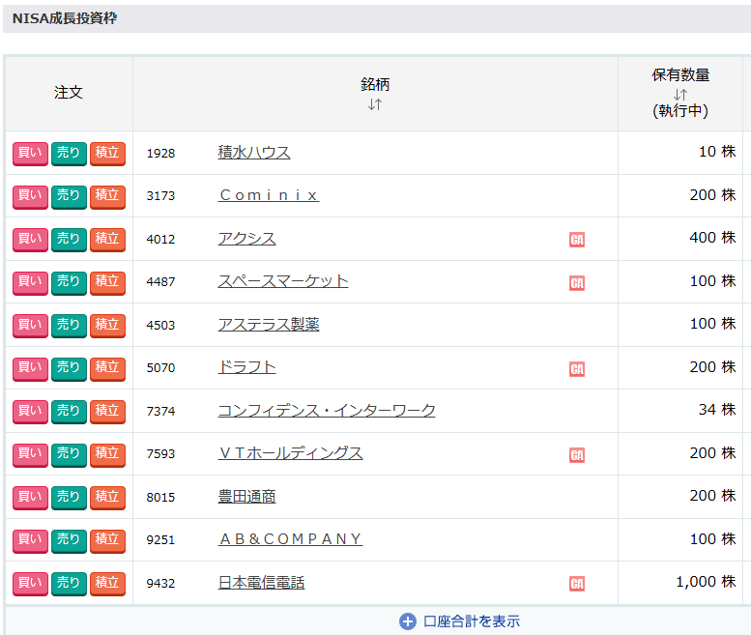Click the CA icon for スペースマーケット
The image size is (751, 635).
(577, 283)
